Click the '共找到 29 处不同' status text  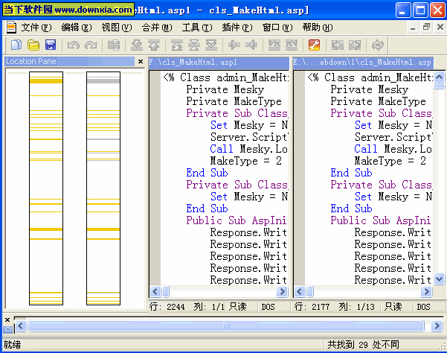tap(363, 345)
